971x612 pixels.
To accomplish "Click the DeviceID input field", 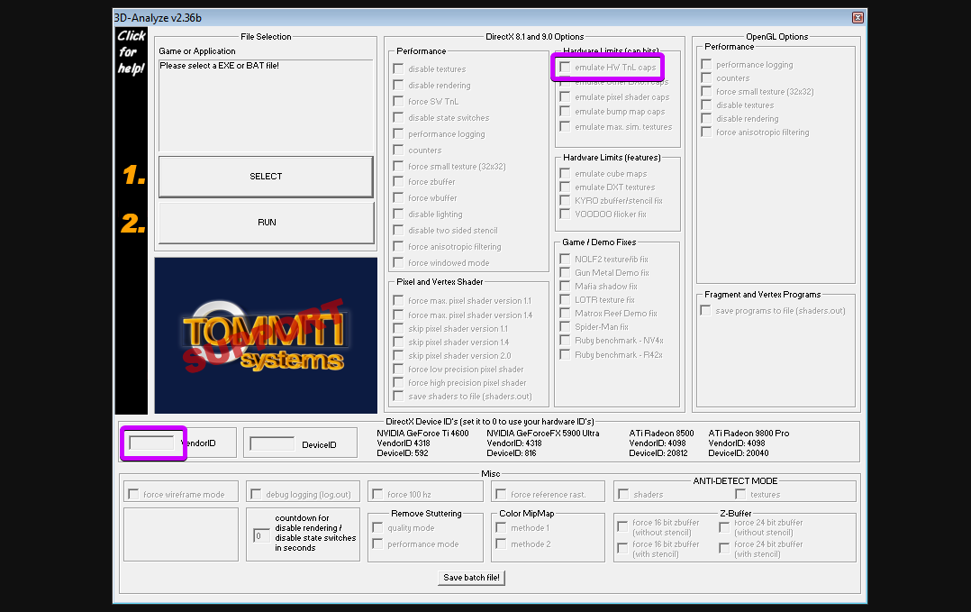I will pyautogui.click(x=272, y=444).
